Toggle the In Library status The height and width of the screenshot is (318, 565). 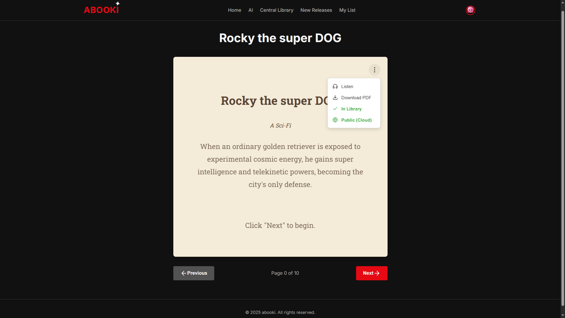(x=351, y=109)
